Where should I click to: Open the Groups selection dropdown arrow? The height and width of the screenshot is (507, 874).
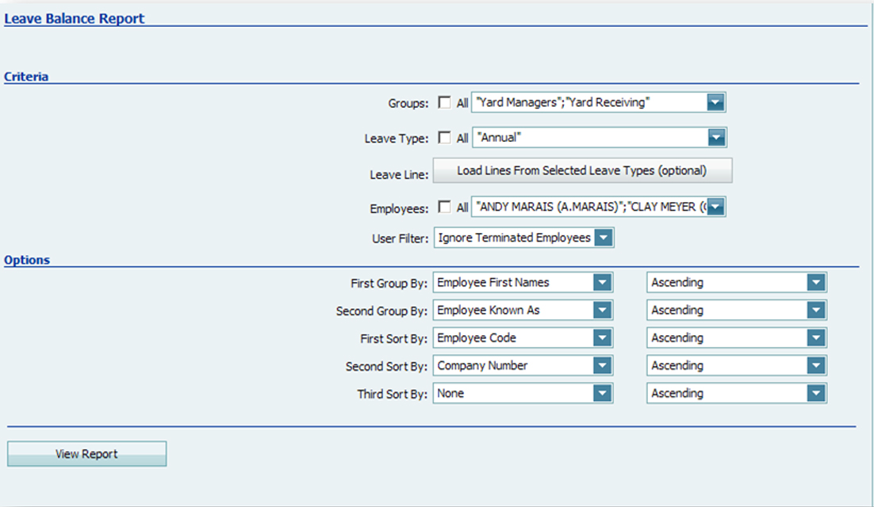pyautogui.click(x=717, y=101)
